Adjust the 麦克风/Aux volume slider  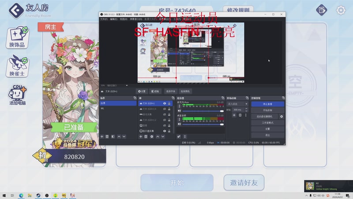tap(203, 111)
